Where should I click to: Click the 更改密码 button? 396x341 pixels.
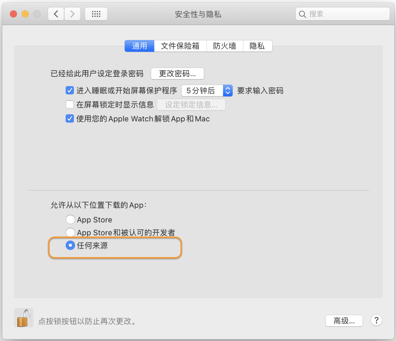177,74
